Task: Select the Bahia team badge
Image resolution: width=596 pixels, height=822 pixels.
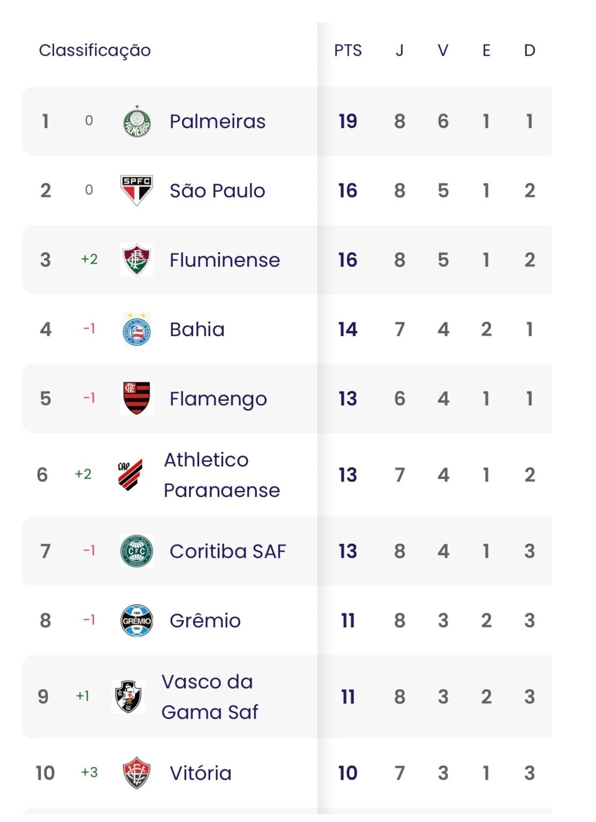Action: pos(136,329)
